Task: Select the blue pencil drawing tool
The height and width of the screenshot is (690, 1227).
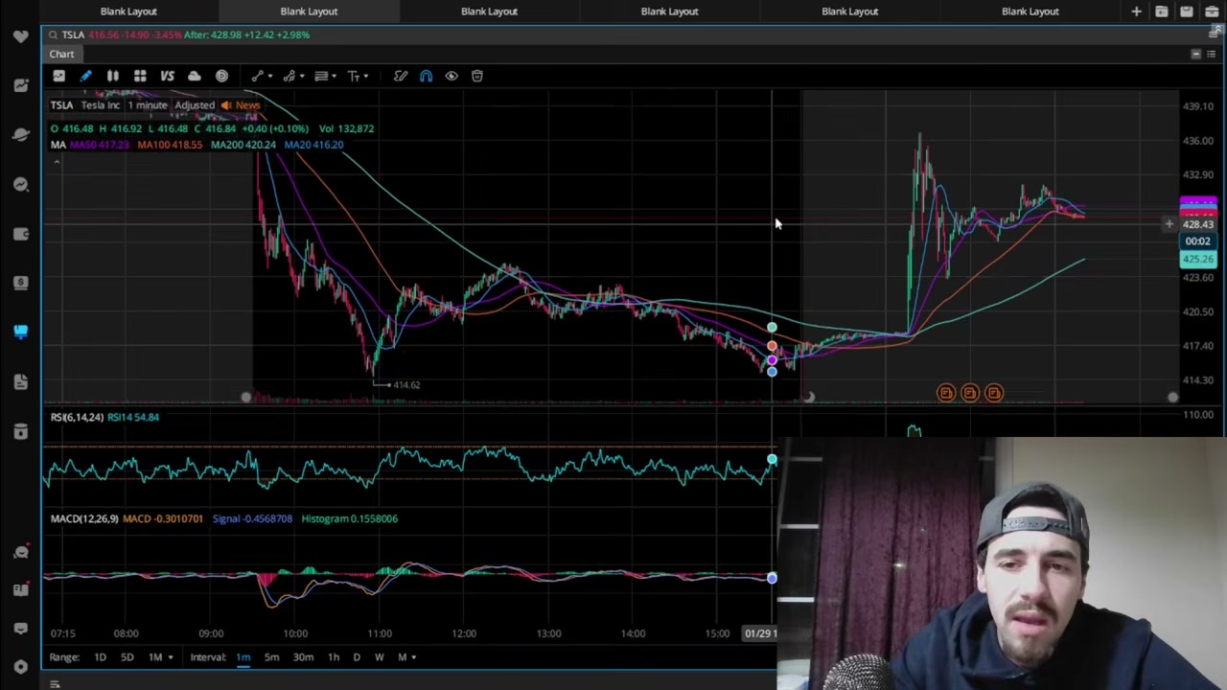Action: click(x=85, y=76)
